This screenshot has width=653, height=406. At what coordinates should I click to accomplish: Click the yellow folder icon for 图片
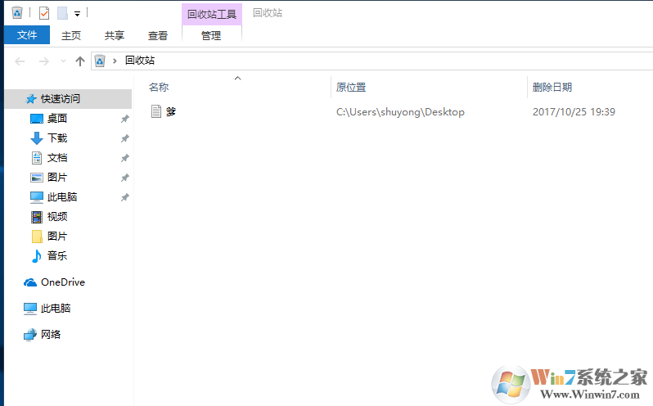tap(37, 237)
